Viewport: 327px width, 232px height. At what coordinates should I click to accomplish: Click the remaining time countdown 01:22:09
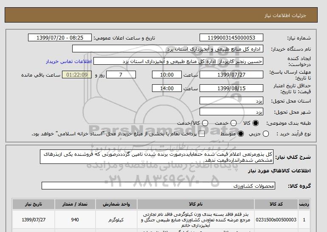tap(77, 74)
